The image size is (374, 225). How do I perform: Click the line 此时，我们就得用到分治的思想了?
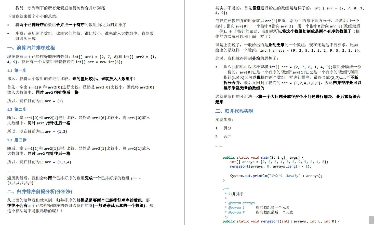247,58
